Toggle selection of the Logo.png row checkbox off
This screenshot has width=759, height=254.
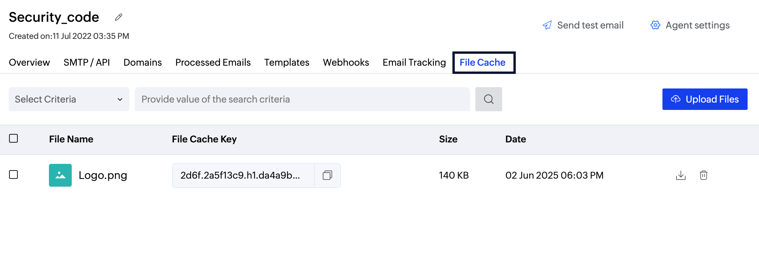(x=13, y=175)
